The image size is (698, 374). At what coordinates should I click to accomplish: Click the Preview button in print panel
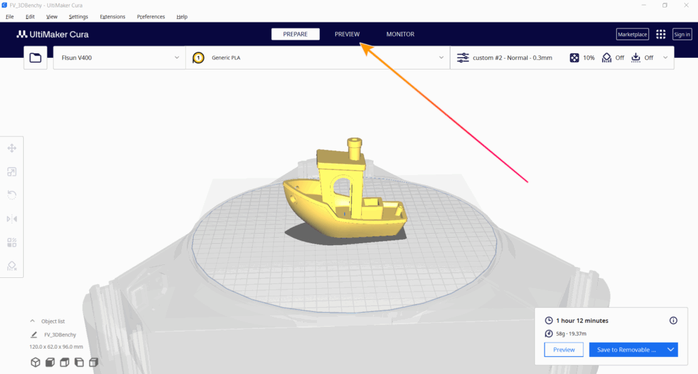pyautogui.click(x=564, y=349)
